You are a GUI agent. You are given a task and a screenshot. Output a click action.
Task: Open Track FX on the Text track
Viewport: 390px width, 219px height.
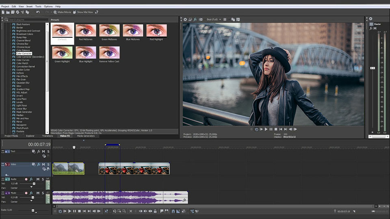coord(39,151)
